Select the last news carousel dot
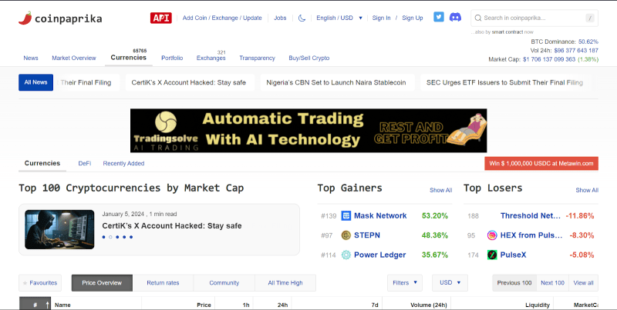617x310 pixels. click(131, 237)
